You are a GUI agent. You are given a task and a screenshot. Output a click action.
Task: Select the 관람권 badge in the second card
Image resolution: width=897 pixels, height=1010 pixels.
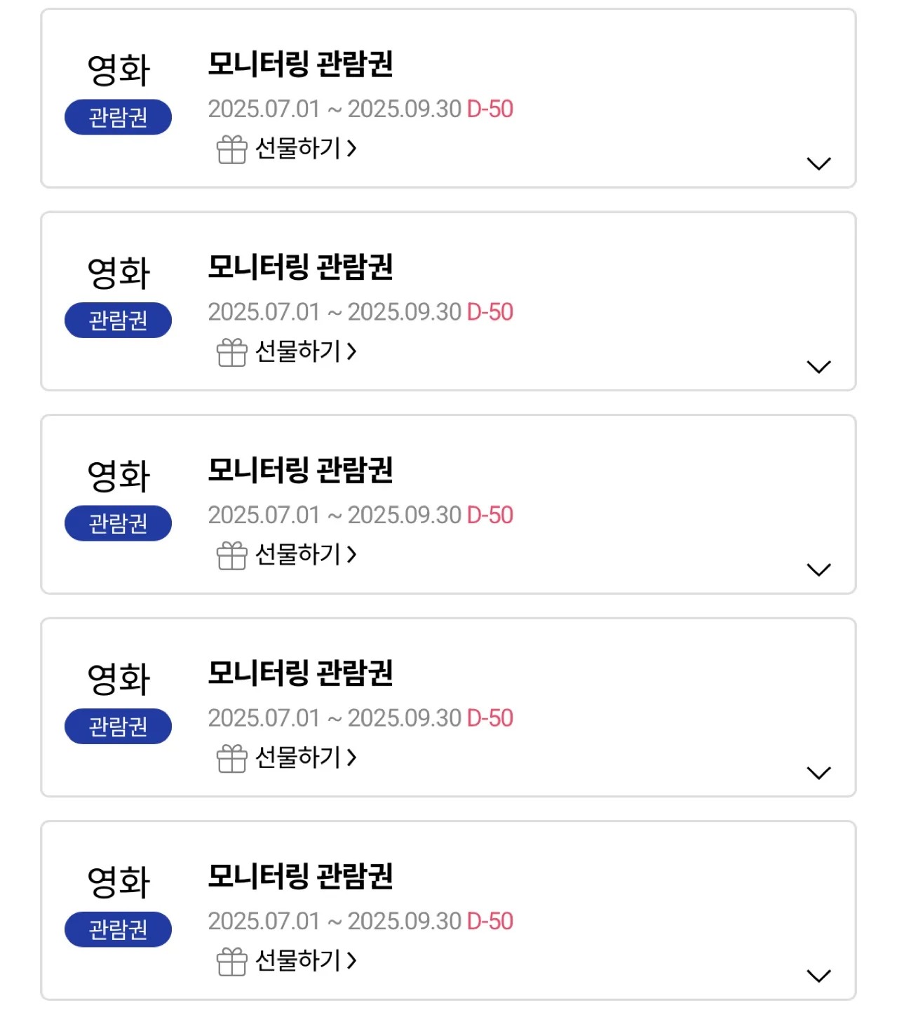pyautogui.click(x=118, y=320)
